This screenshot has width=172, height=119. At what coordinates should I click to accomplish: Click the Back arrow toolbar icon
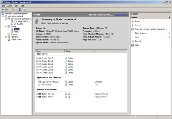pos(3,9)
